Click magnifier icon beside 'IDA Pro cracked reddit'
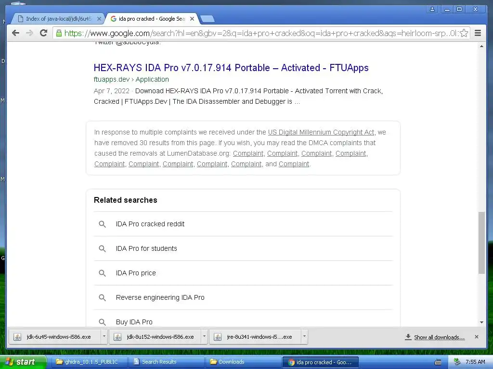Image resolution: width=493 pixels, height=369 pixels. (x=102, y=224)
